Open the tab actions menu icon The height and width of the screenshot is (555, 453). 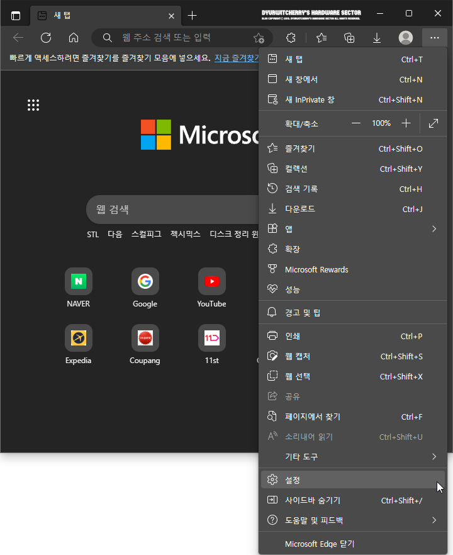(x=16, y=16)
